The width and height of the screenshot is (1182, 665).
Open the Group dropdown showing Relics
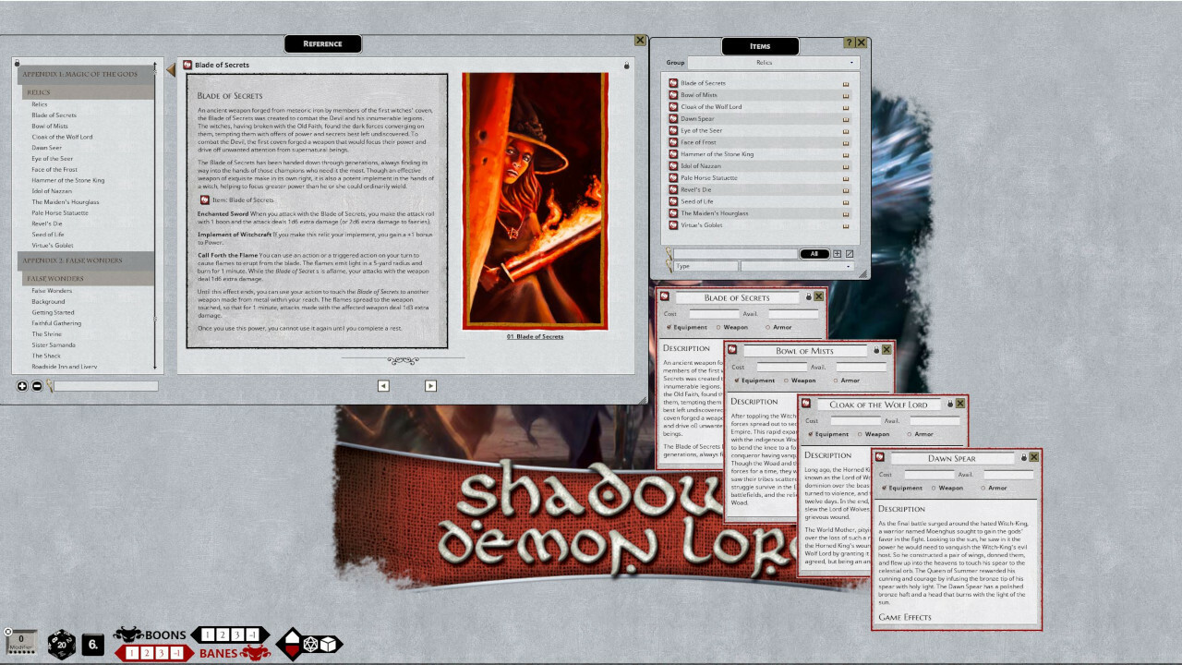click(774, 62)
